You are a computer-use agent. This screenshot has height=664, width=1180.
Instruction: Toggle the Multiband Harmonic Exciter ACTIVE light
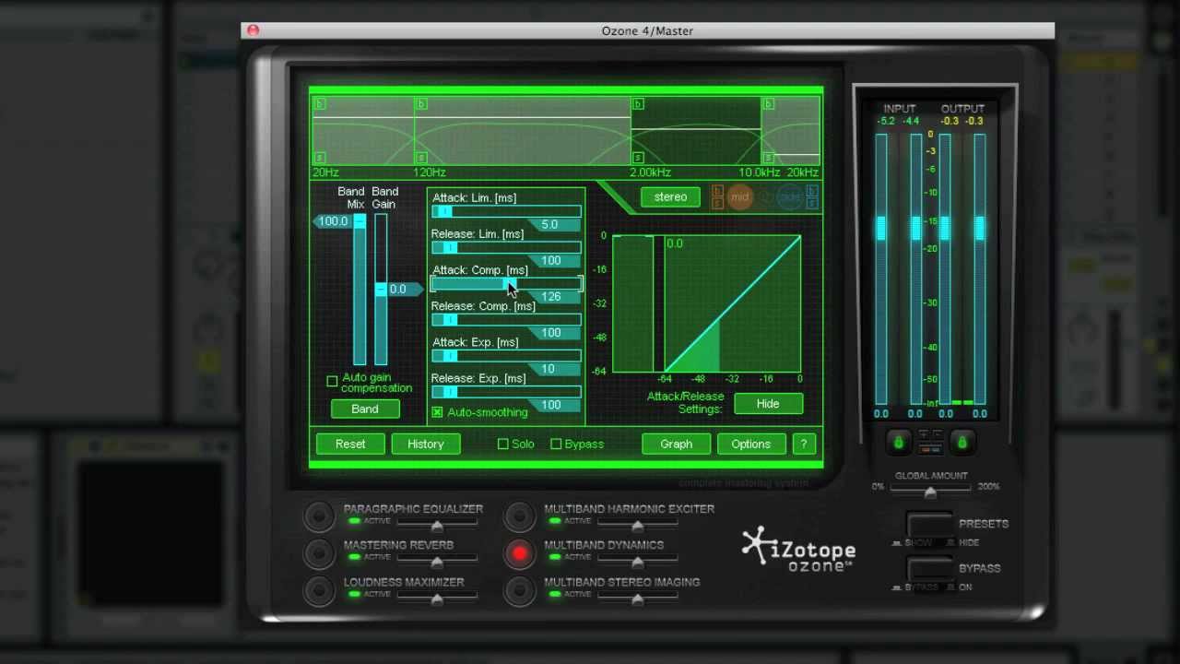[x=554, y=521]
